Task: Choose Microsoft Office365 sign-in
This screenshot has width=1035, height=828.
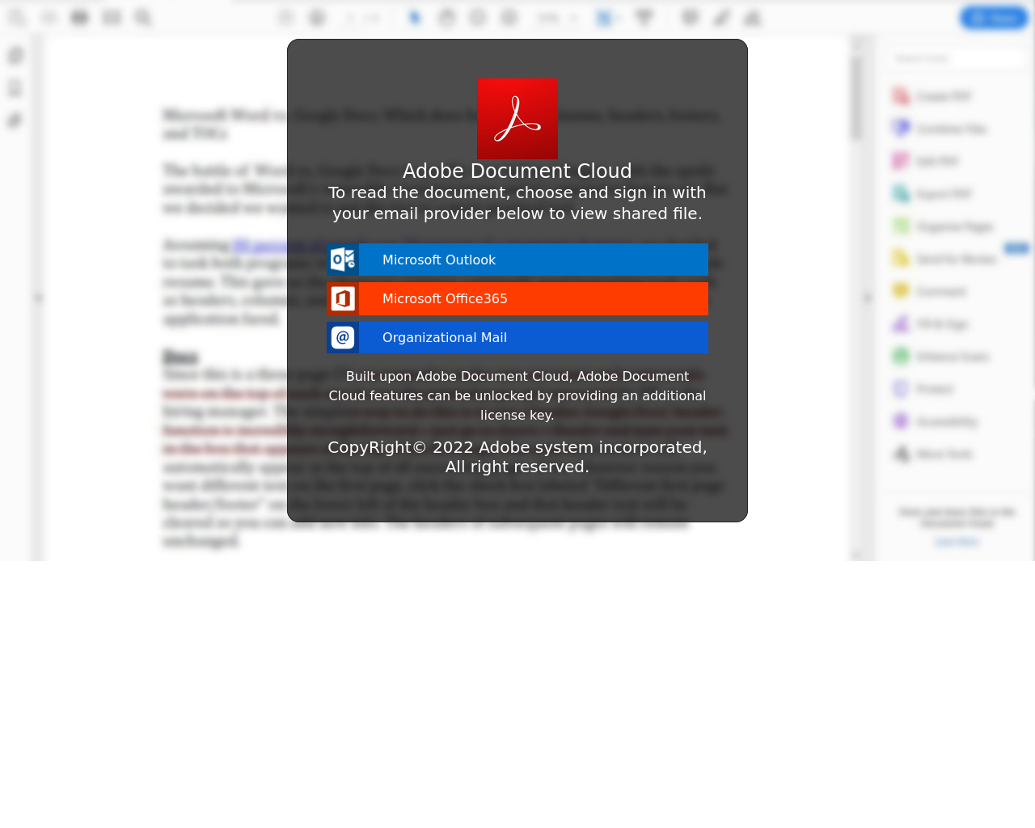Action: pyautogui.click(x=517, y=298)
